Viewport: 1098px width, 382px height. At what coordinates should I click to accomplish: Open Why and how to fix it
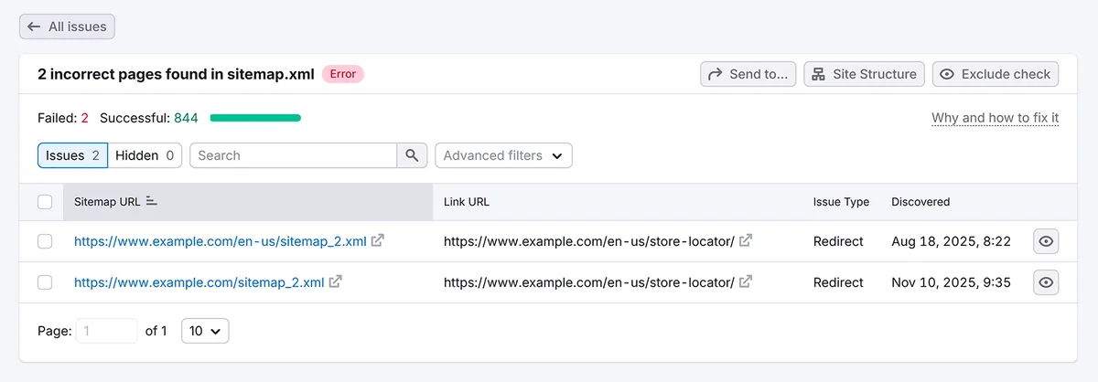pyautogui.click(x=996, y=118)
